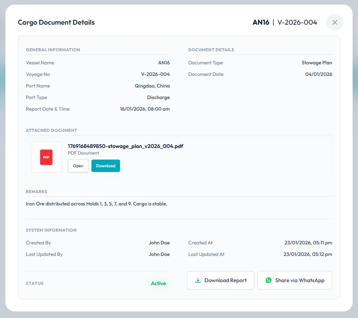
Task: Select the Report Date & Time value
Action: click(145, 109)
